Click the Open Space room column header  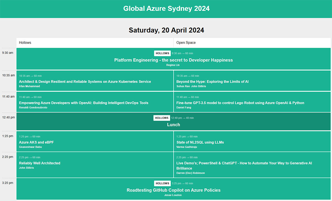click(252, 43)
